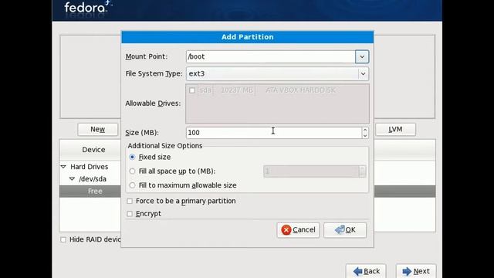Tick the sda drive checkbox in Allowable Drives
The image size is (494, 278).
coord(192,90)
